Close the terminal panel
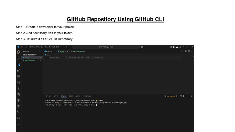235x132 pixels. click(192, 96)
